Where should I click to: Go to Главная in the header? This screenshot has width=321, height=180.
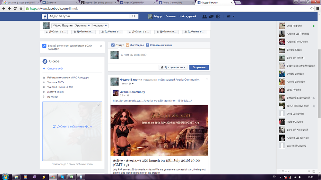point(170,16)
